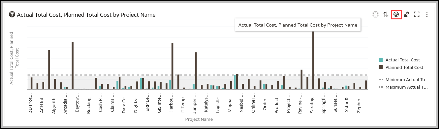
Task: Select the Ravine axis label
Action: [x=300, y=103]
